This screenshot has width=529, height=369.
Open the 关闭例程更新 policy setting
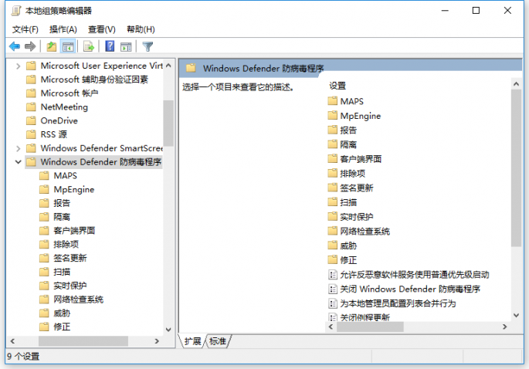365,317
